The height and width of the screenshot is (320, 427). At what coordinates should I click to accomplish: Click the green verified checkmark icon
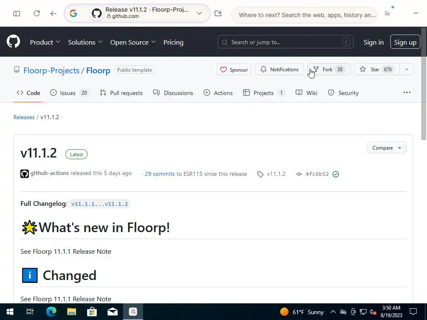[x=336, y=174]
